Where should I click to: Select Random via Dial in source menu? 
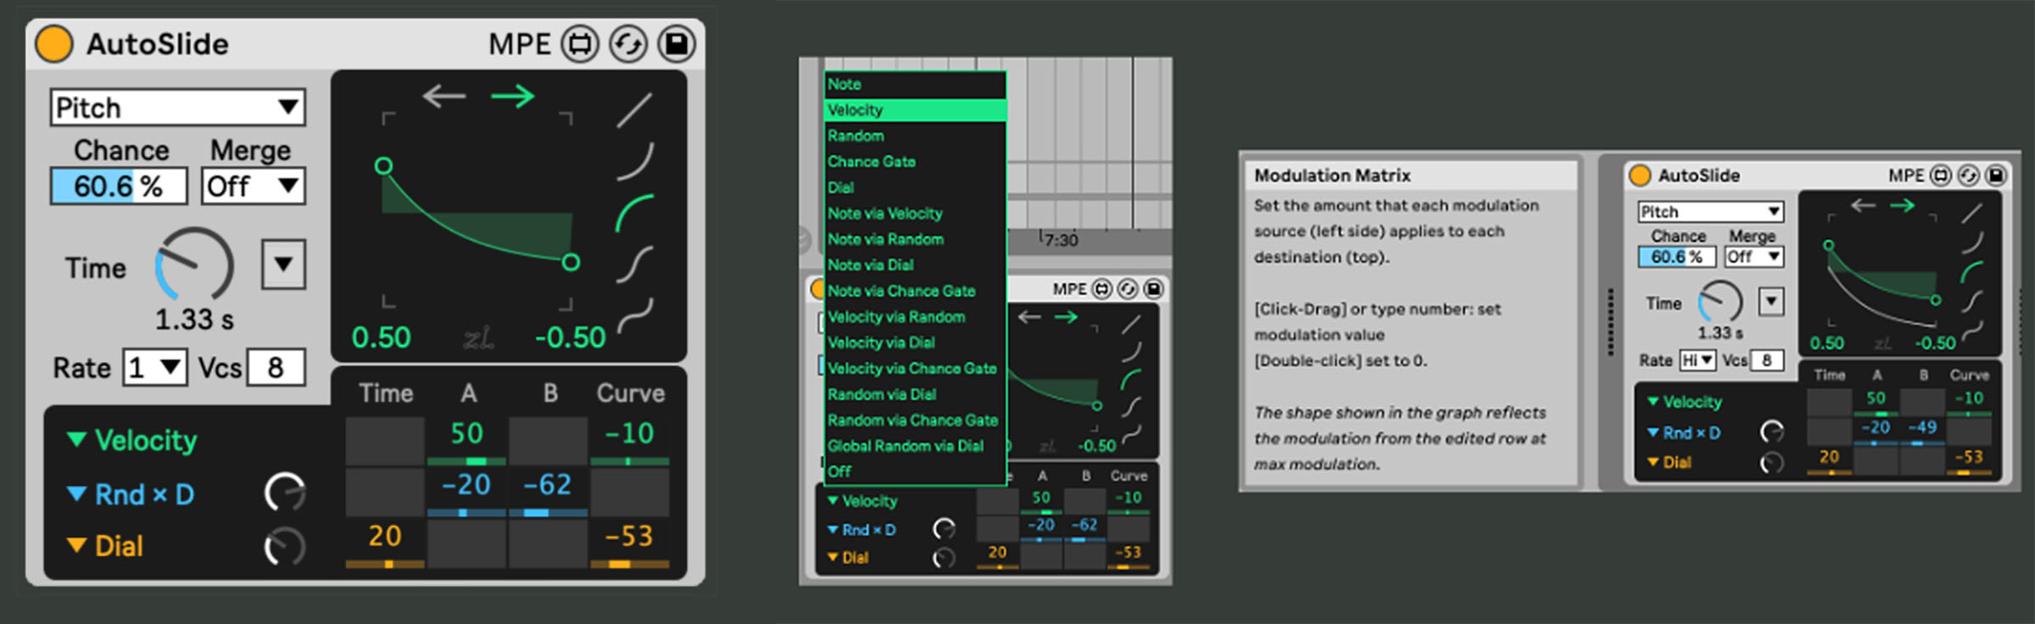[916, 394]
